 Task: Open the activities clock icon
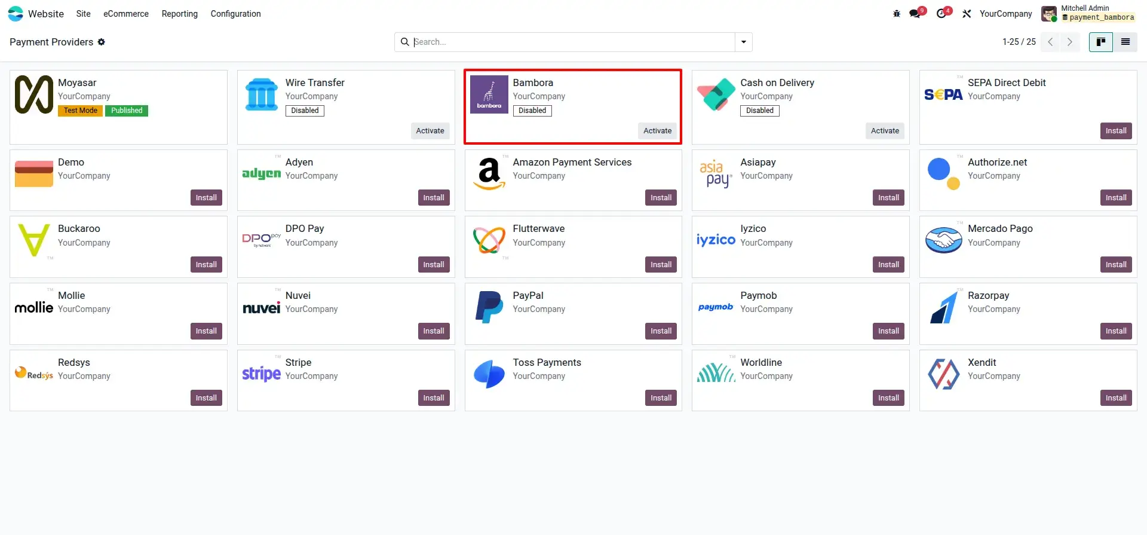coord(941,13)
